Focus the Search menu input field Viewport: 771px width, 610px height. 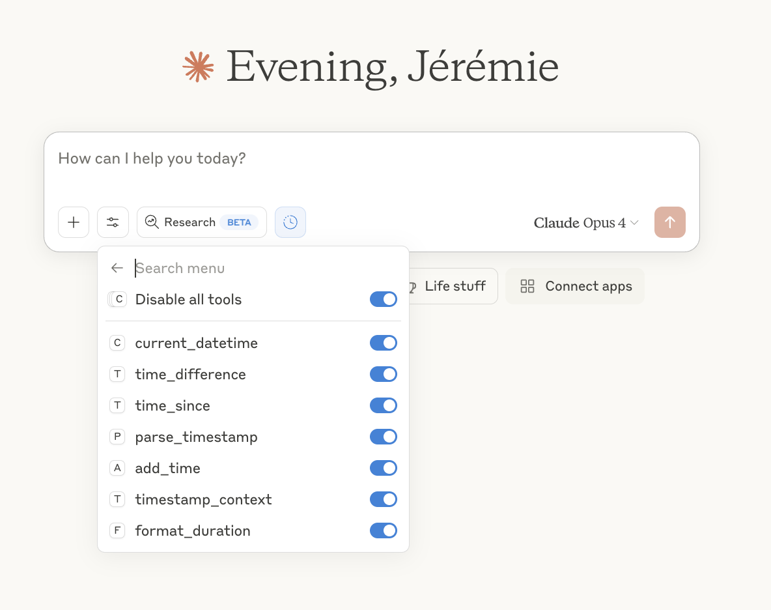point(260,268)
